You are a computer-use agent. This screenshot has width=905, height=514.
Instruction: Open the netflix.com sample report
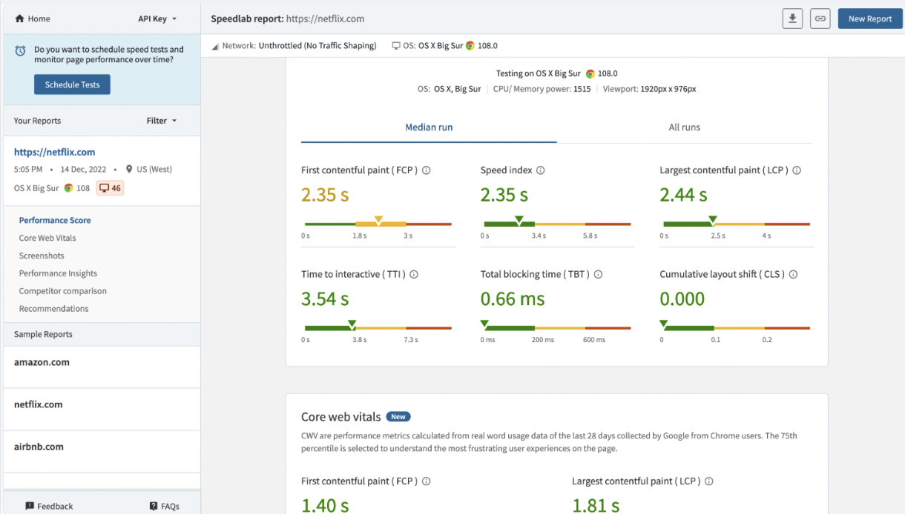pos(39,405)
